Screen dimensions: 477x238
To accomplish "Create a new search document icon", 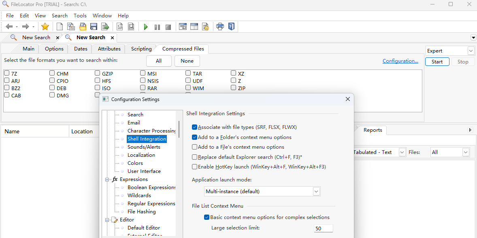I will point(59,26).
